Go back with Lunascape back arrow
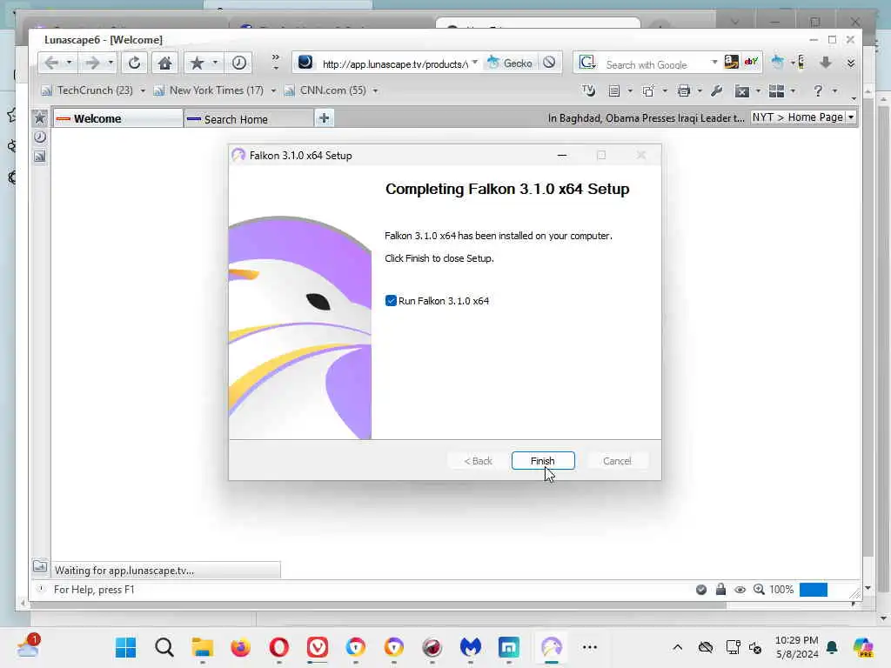 coord(51,63)
